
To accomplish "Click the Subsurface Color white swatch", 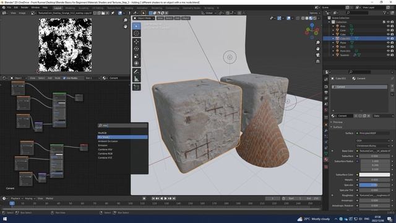I will point(374,175).
